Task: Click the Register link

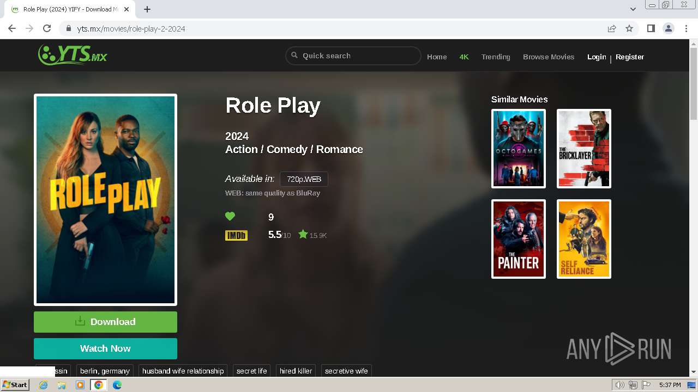Action: click(630, 57)
